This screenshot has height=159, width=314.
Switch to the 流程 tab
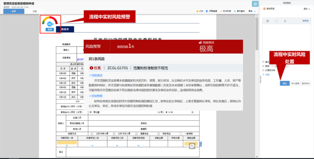pyautogui.click(x=34, y=11)
